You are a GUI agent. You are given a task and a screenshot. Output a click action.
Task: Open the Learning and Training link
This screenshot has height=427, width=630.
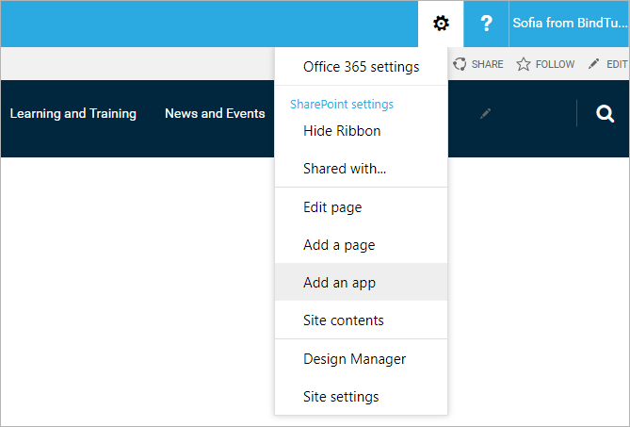click(73, 113)
